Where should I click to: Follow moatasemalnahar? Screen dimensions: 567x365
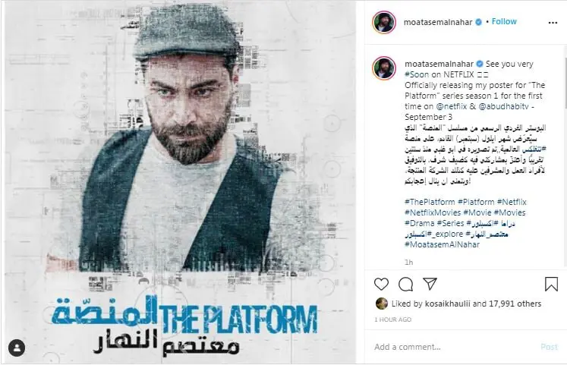[504, 22]
